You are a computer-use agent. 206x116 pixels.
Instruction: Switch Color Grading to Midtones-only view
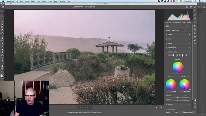click(180, 55)
